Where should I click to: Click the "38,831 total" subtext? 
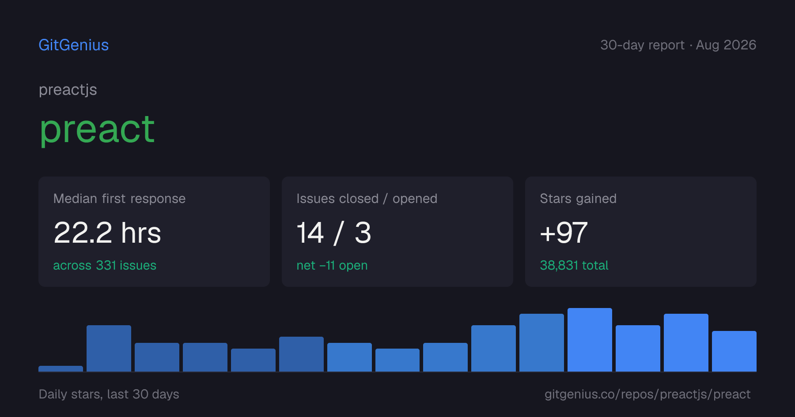tap(574, 265)
